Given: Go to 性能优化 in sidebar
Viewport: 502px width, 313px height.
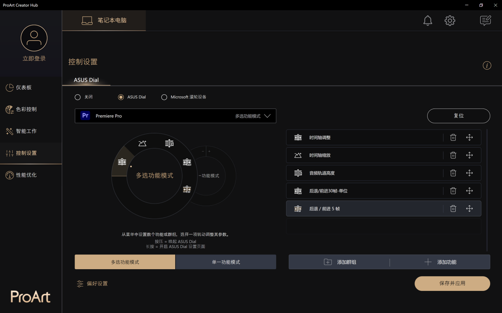Looking at the screenshot, I should click(x=31, y=175).
